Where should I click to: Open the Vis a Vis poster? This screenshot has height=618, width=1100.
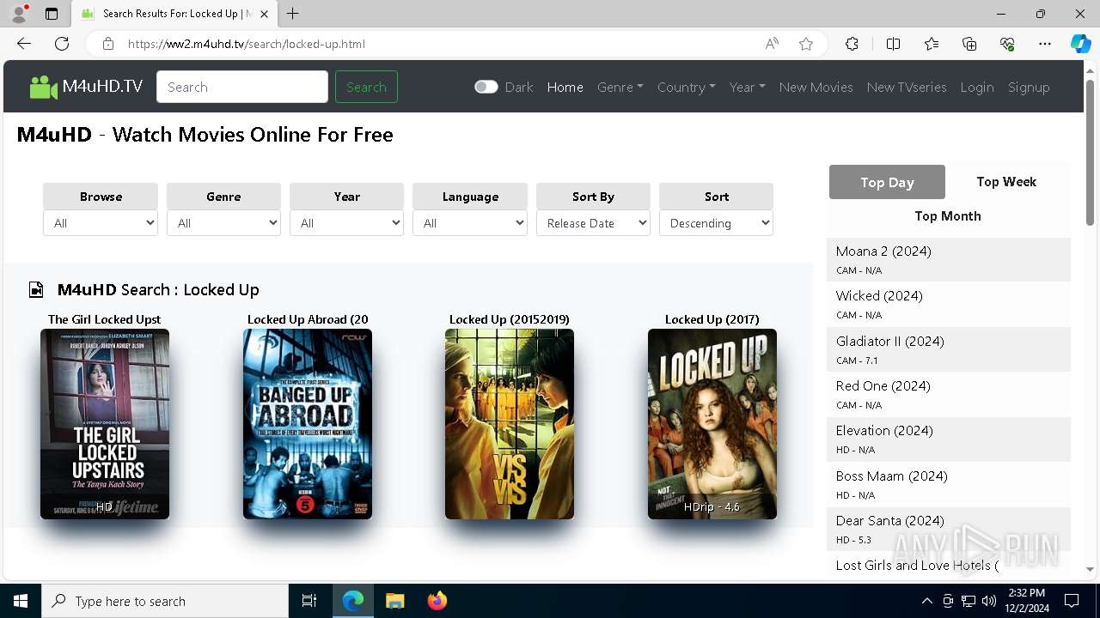click(510, 424)
